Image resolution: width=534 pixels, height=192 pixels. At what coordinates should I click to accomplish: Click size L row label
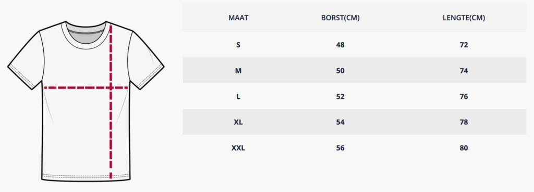pyautogui.click(x=238, y=96)
